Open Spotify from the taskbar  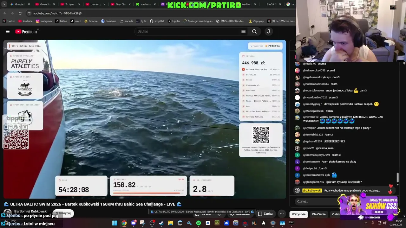click(199, 223)
